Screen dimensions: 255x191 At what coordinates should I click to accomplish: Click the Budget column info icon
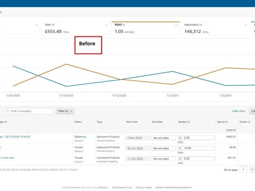[x=189, y=122]
